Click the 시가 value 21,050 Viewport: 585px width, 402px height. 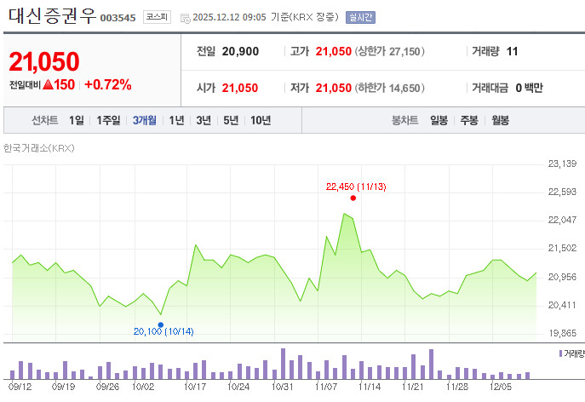click(240, 88)
